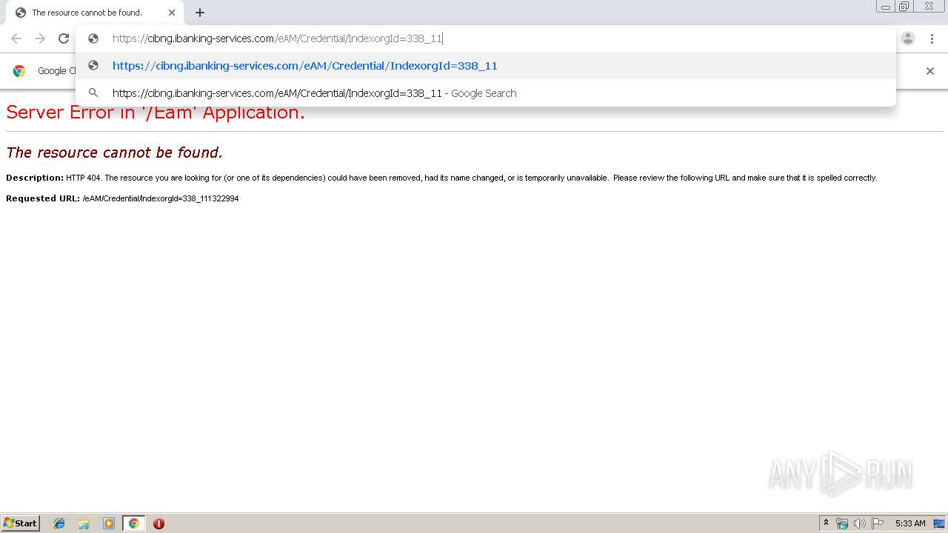Click the globe icon in address bar

93,38
